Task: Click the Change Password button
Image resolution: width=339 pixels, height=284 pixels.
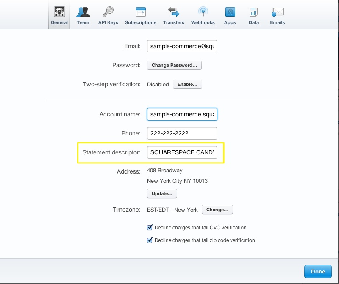Action: [174, 66]
